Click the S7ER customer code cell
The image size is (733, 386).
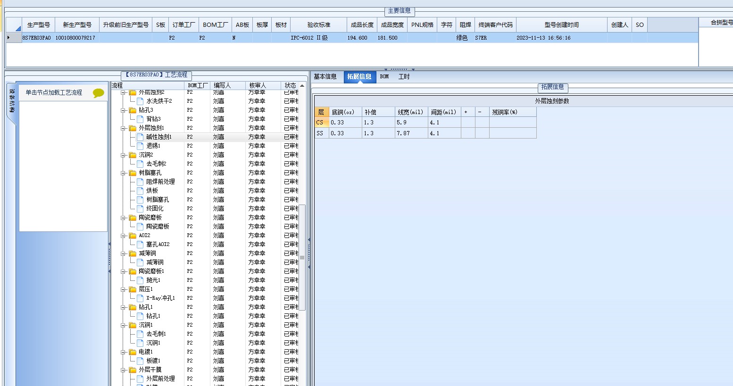[x=495, y=38]
